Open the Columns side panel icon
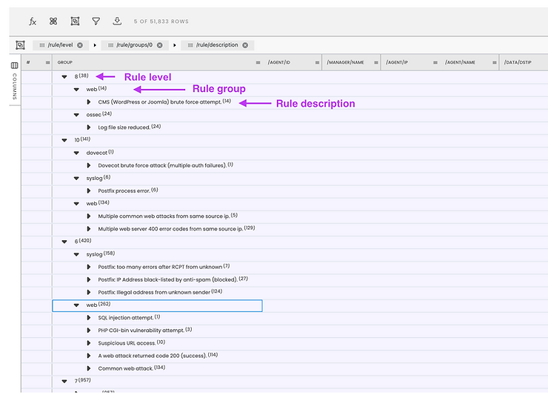 click(x=14, y=65)
